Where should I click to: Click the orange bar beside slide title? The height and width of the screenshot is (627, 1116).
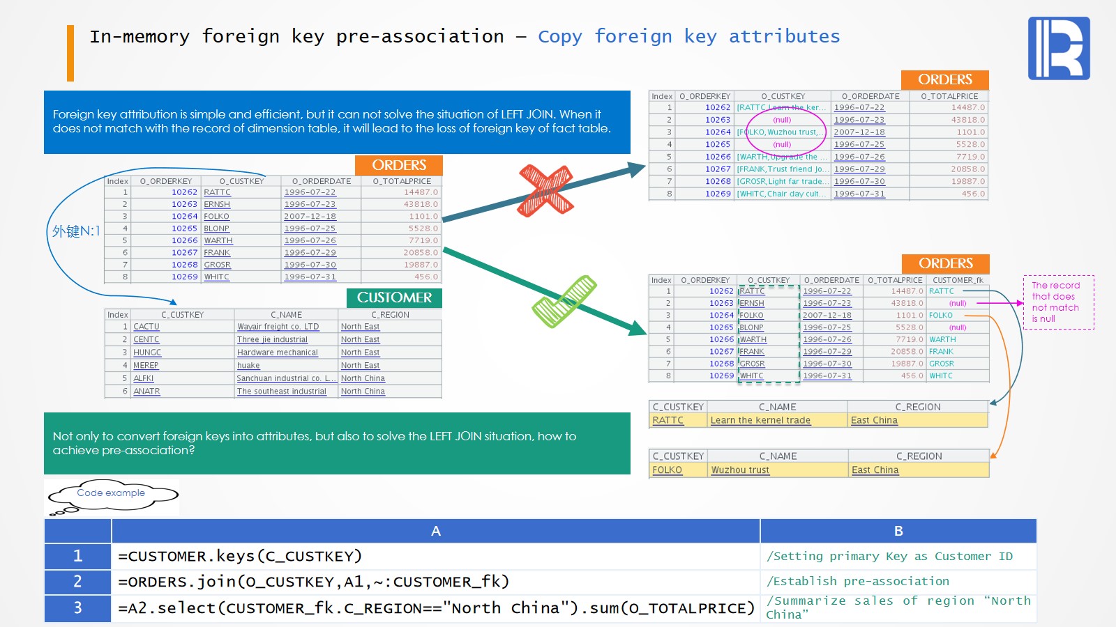(x=70, y=53)
